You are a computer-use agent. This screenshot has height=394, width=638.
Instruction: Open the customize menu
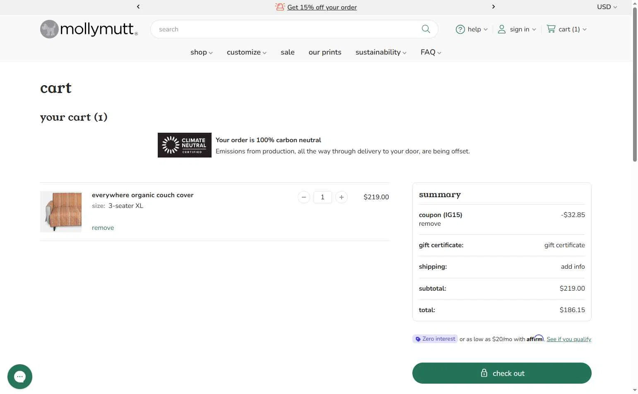click(x=247, y=52)
